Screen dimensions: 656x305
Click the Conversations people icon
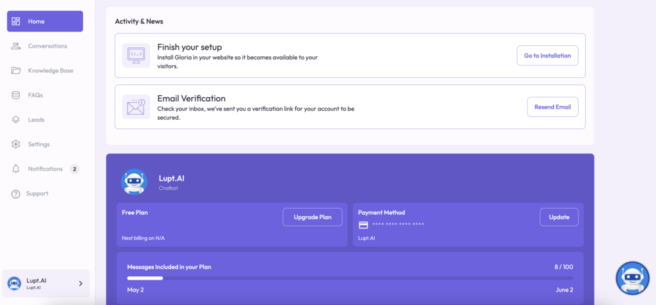pos(16,46)
